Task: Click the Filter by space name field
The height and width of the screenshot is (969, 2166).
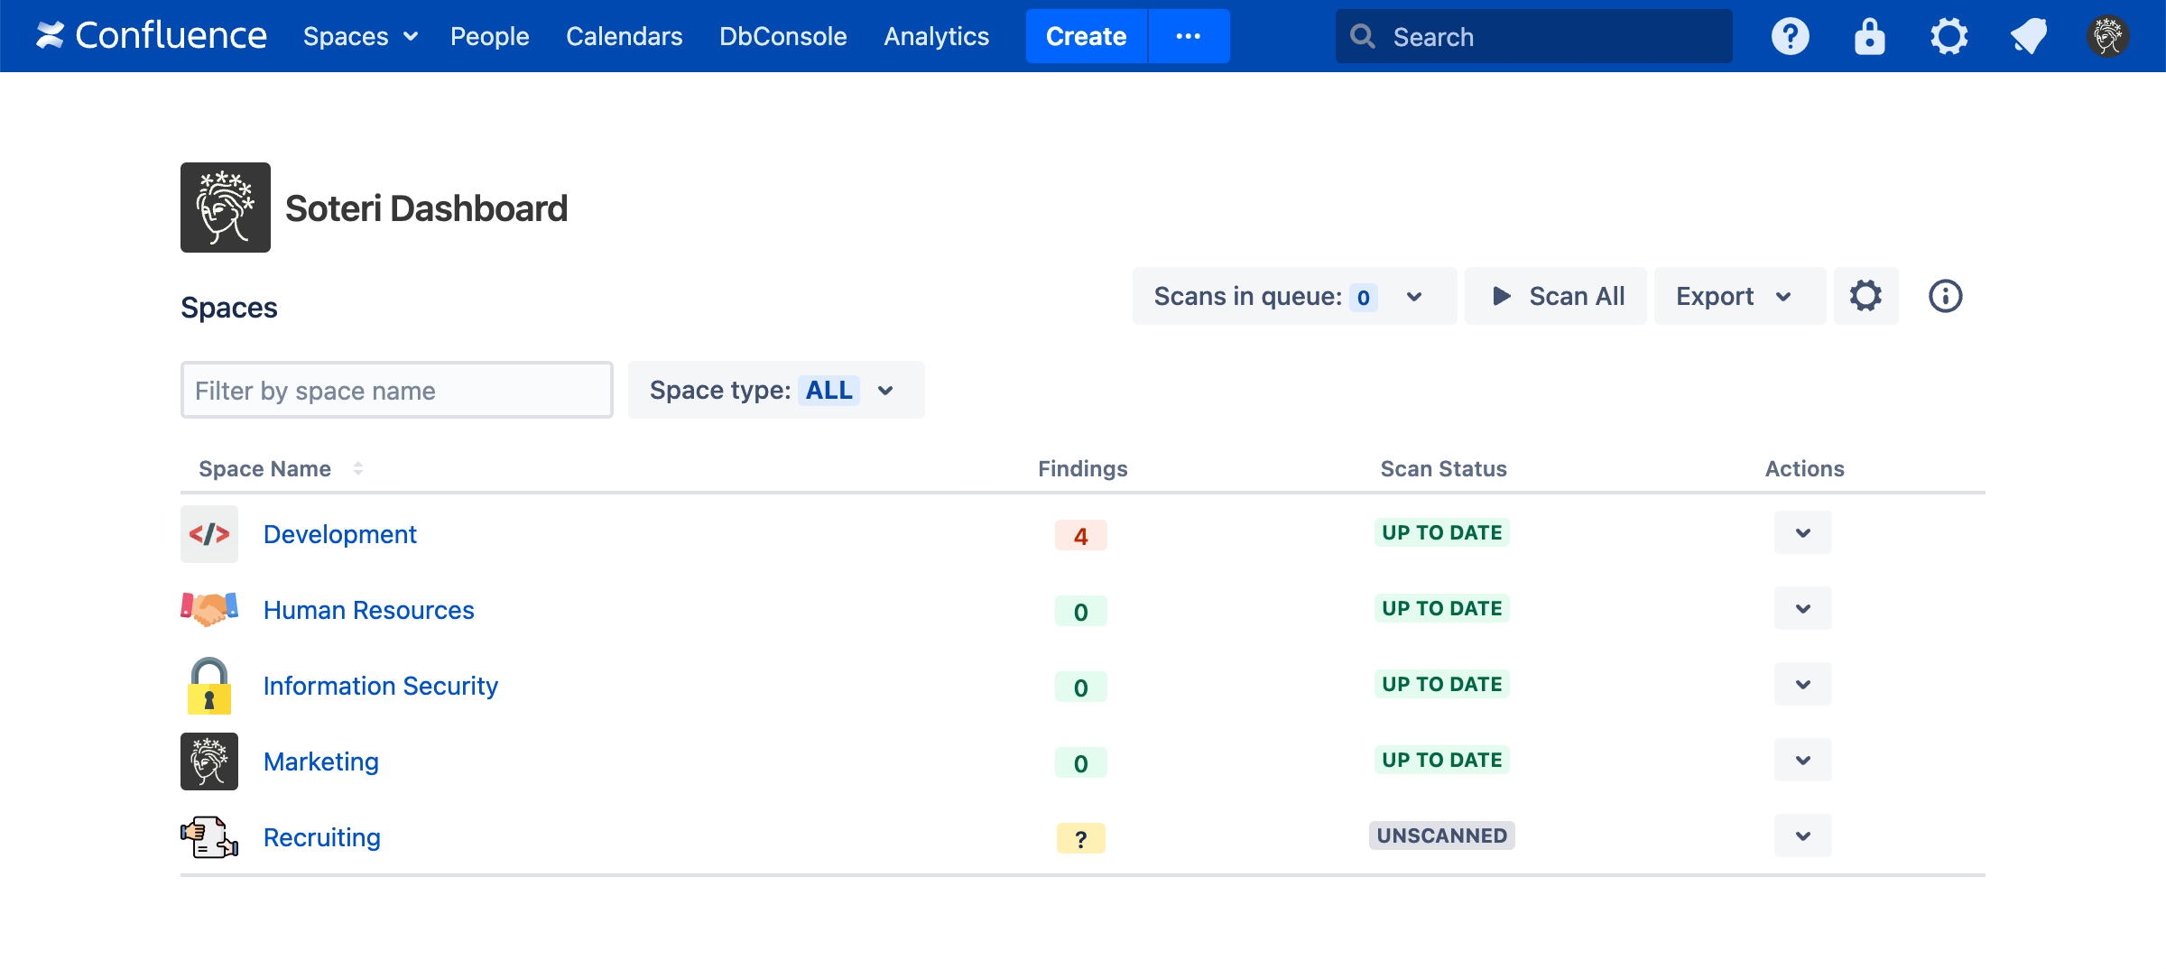Action: pyautogui.click(x=396, y=390)
